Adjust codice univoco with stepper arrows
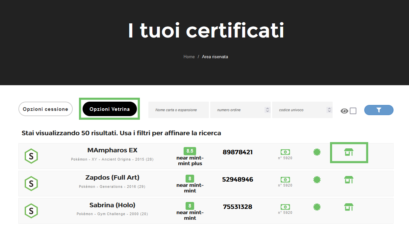This screenshot has width=409, height=225. 329,110
